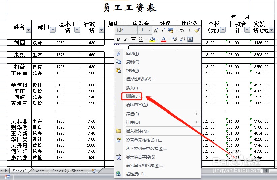Click the phonetic field wén icon

click(x=118, y=157)
